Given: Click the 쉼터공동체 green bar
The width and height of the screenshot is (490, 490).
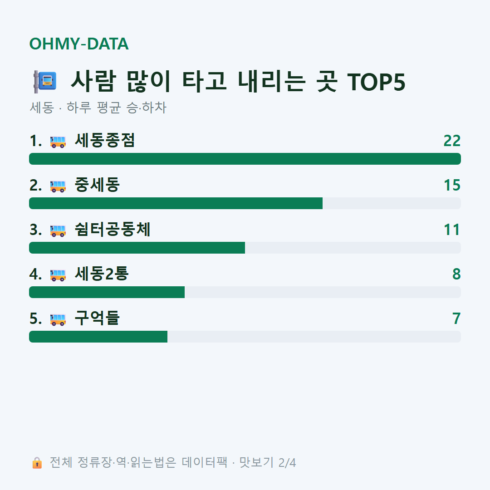Looking at the screenshot, I should (x=137, y=248).
